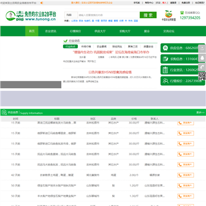Open the China agriculture alliance badge
The width and height of the screenshot is (206, 206).
tap(169, 15)
